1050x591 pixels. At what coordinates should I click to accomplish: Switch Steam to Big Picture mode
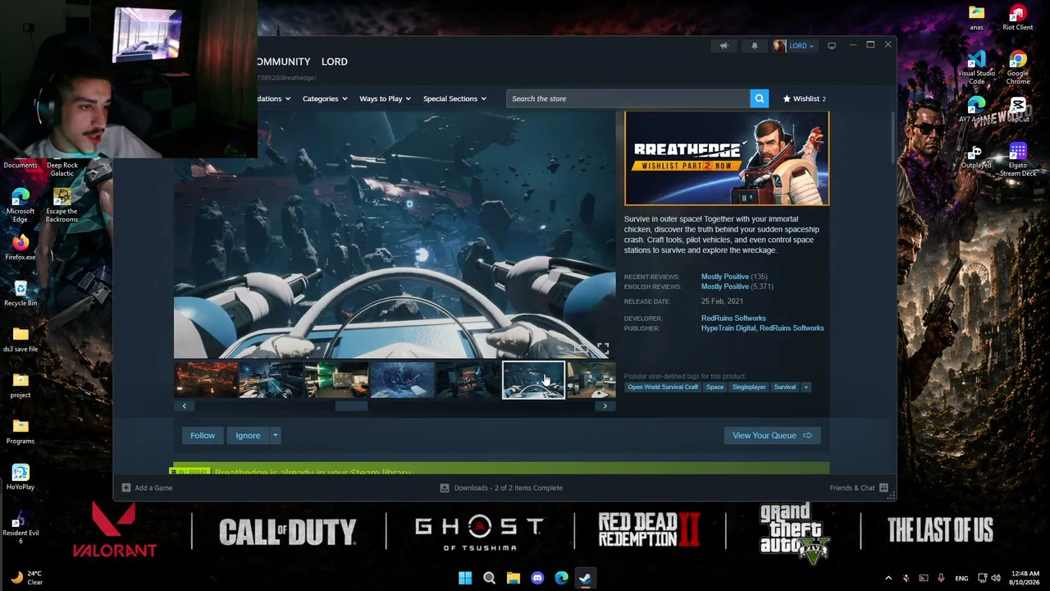pyautogui.click(x=832, y=46)
